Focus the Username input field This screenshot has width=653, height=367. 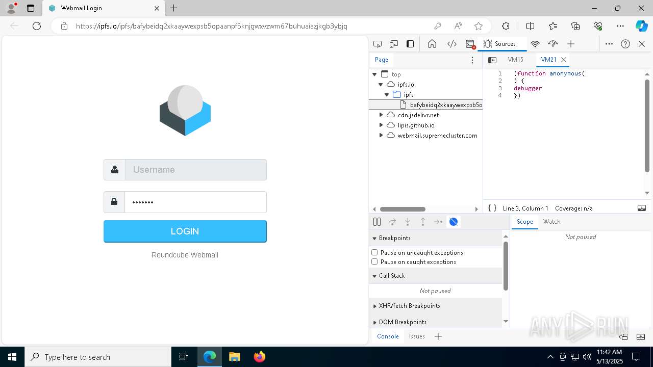coord(196,170)
